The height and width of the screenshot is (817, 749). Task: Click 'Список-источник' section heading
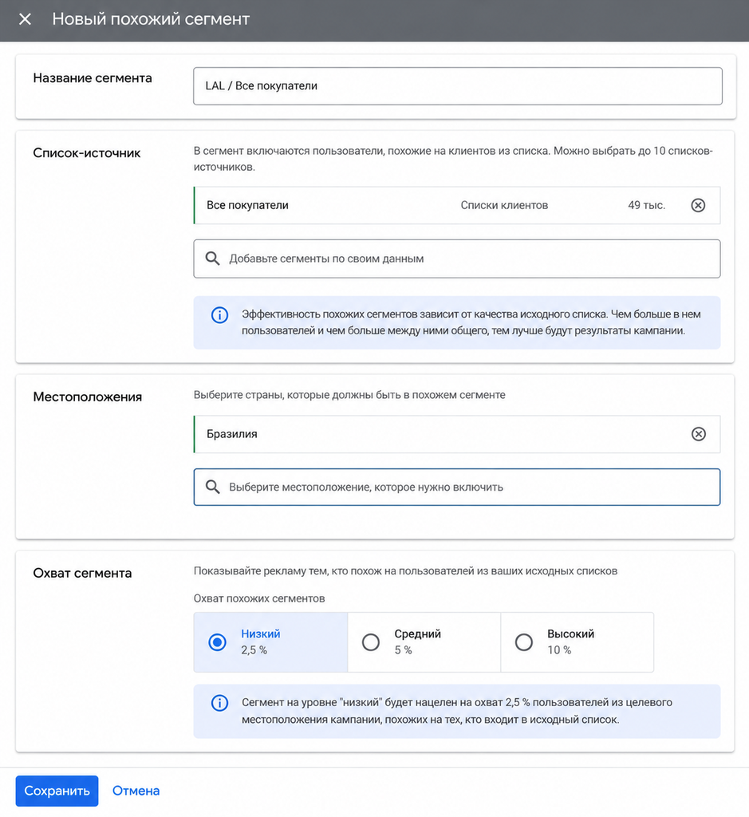[x=86, y=153]
